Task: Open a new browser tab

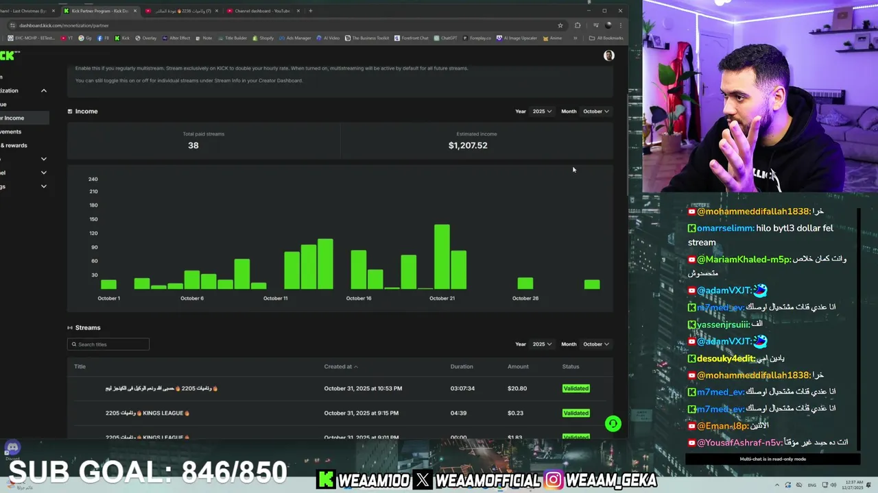Action: (x=311, y=11)
